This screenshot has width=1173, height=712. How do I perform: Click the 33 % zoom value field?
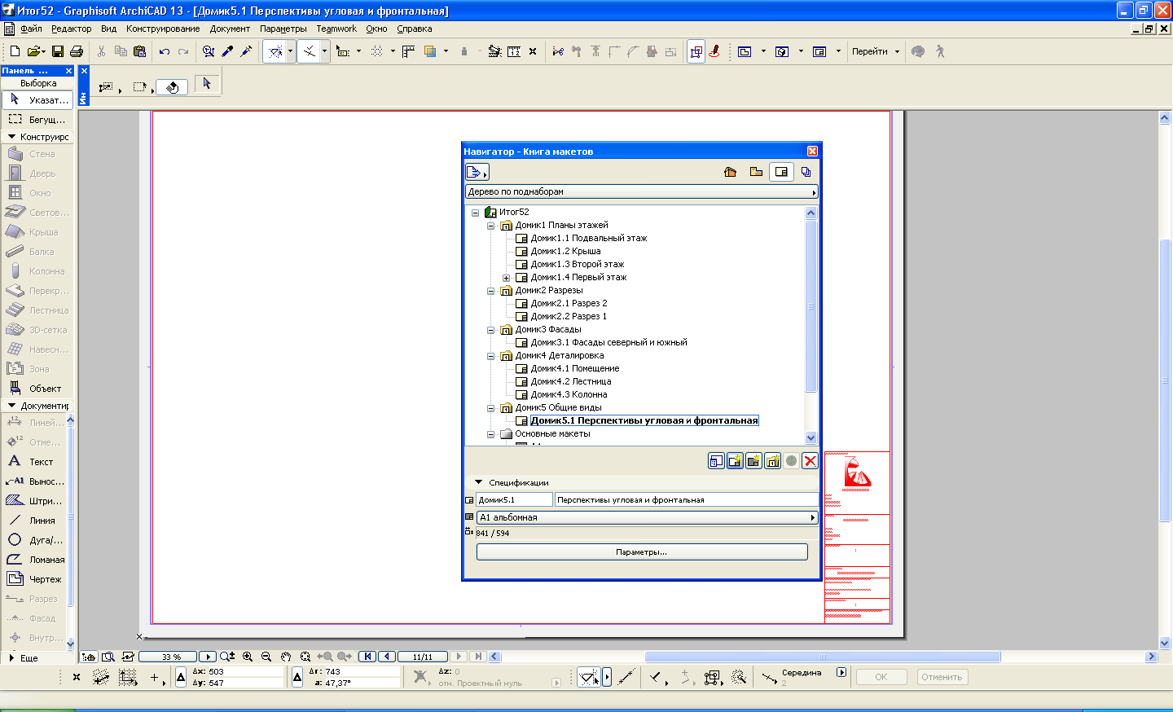click(x=169, y=657)
